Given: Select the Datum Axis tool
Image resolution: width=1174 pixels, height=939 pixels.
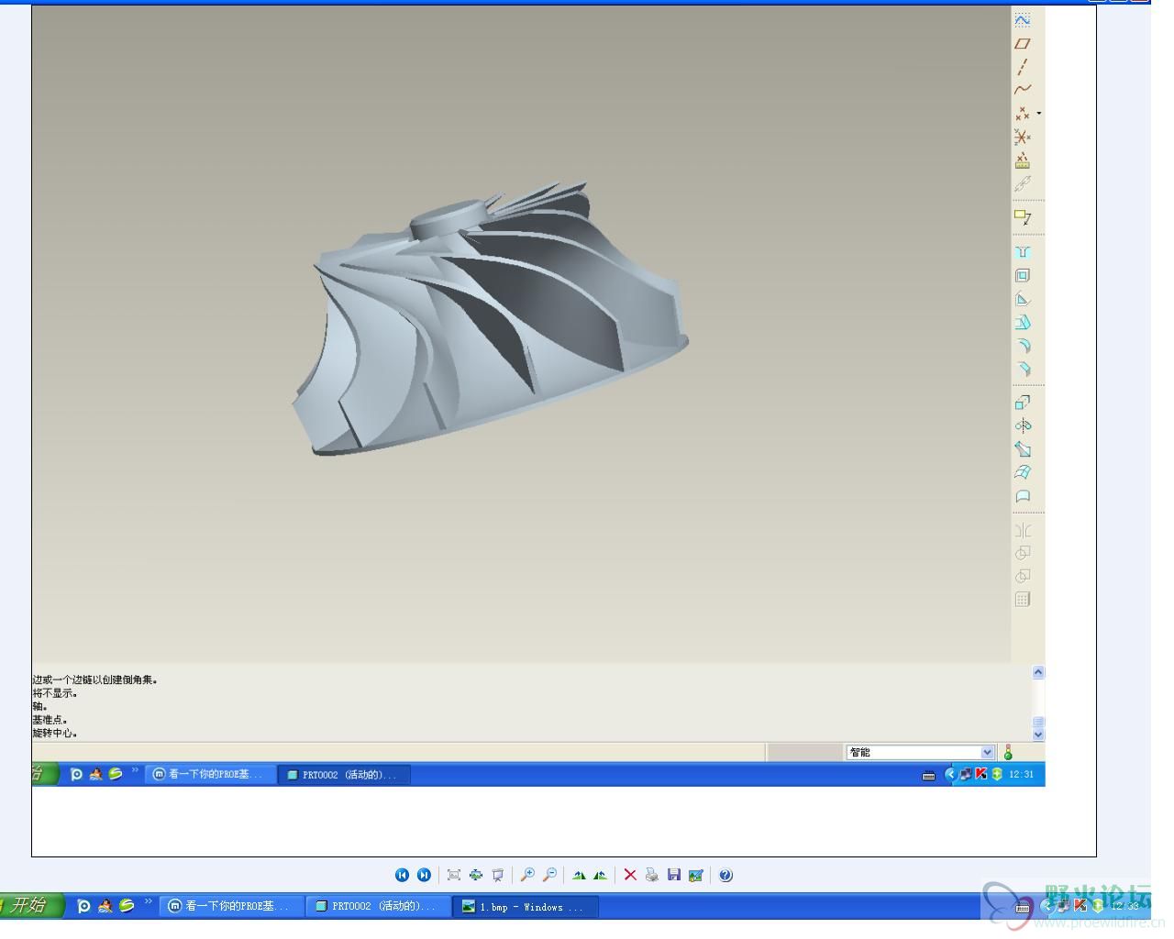Looking at the screenshot, I should click(x=1023, y=66).
